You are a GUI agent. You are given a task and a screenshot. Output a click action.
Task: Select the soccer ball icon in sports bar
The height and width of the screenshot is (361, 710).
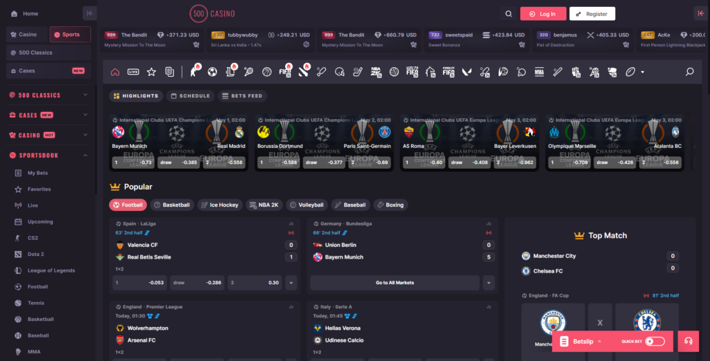point(212,72)
